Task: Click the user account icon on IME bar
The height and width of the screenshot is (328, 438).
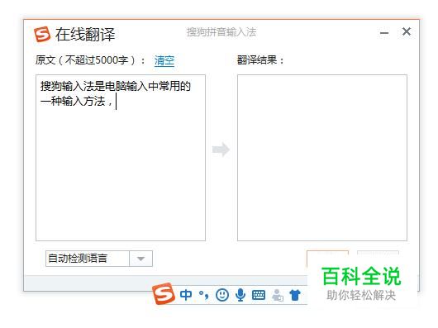Action: point(278,295)
